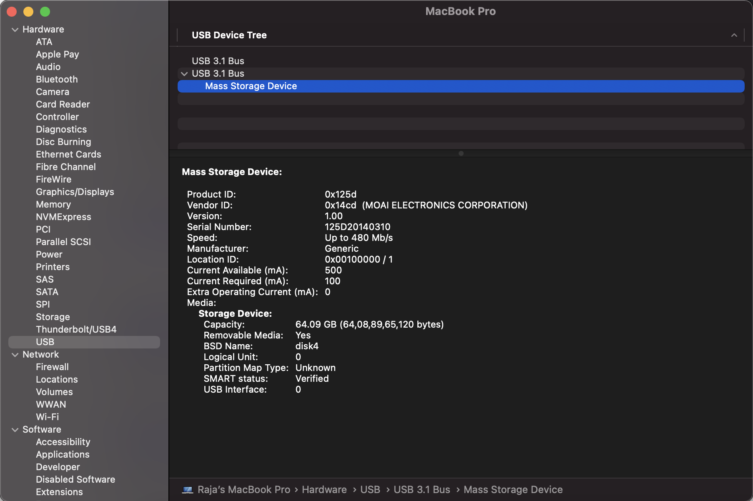Open Extensions under Software
Screen dimensions: 753x501
(60, 492)
